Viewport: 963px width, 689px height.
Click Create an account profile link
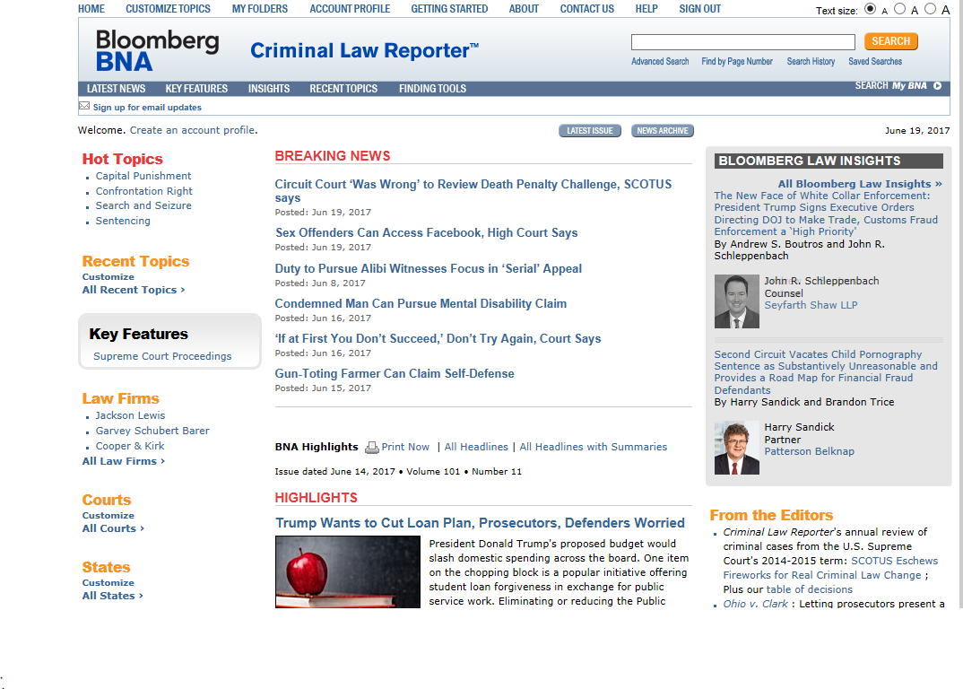pos(192,130)
